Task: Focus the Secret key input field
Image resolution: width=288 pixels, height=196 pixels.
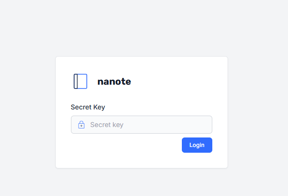Action: (x=141, y=125)
